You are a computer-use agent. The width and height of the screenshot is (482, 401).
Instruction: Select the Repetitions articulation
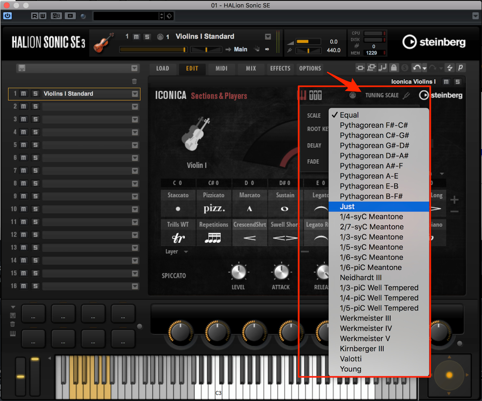pyautogui.click(x=214, y=233)
